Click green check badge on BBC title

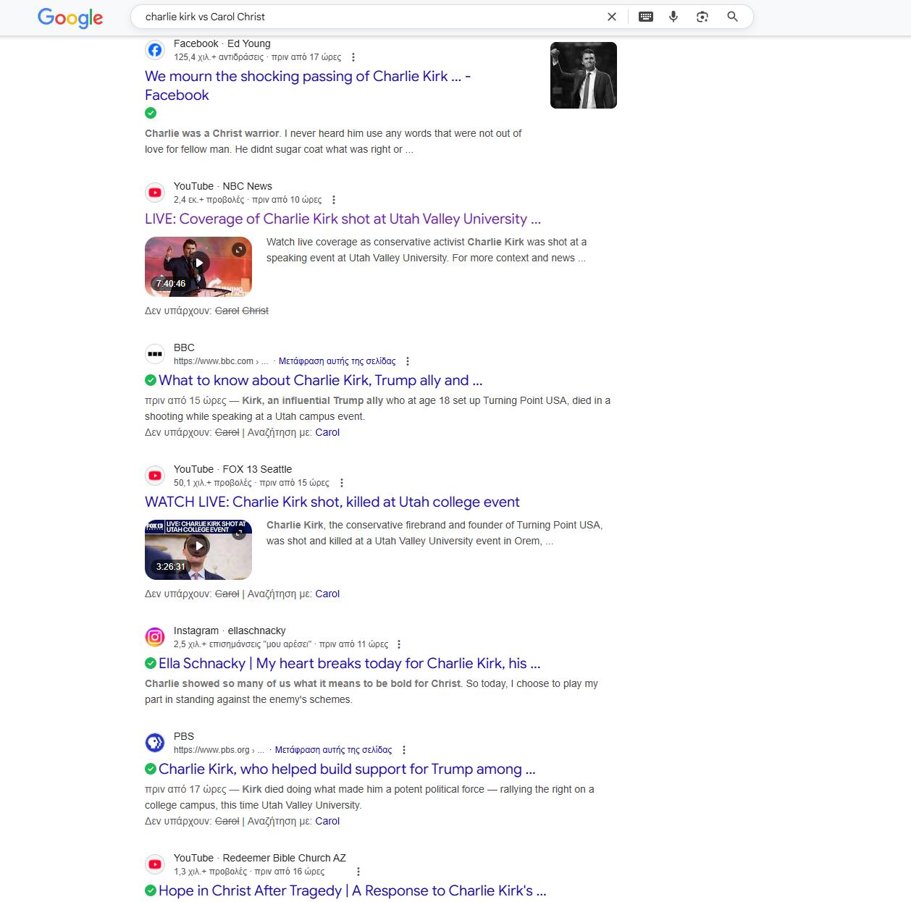[x=151, y=380]
